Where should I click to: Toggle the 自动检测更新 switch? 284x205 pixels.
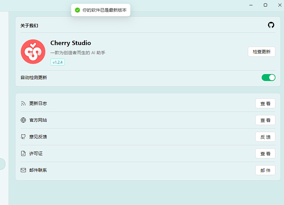[268, 77]
